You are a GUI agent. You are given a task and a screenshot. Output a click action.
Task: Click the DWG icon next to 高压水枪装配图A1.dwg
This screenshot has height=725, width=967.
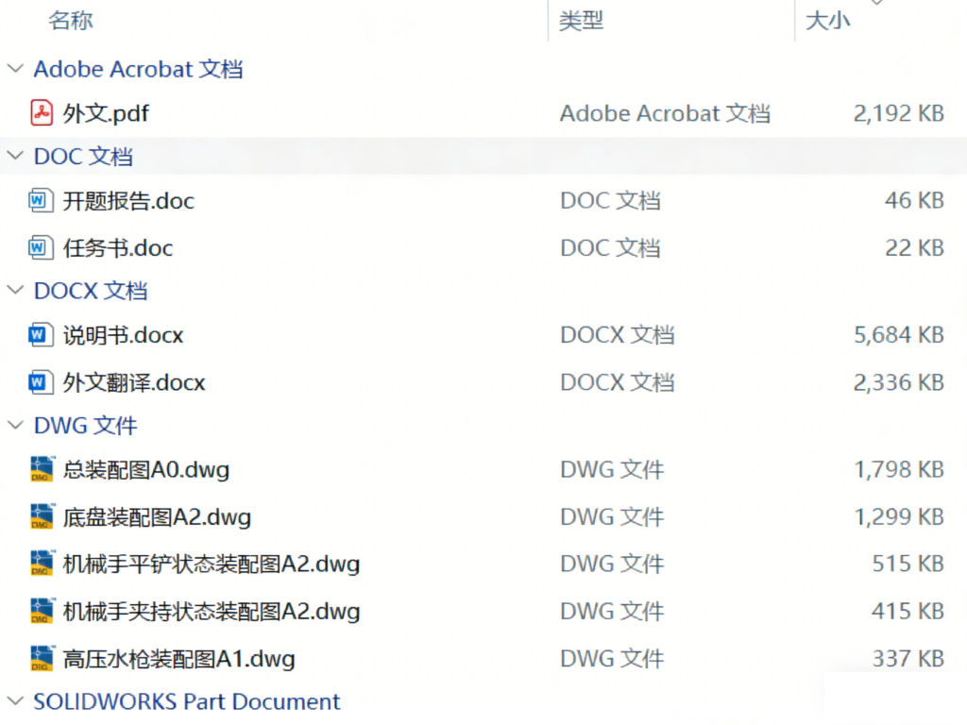click(x=41, y=658)
